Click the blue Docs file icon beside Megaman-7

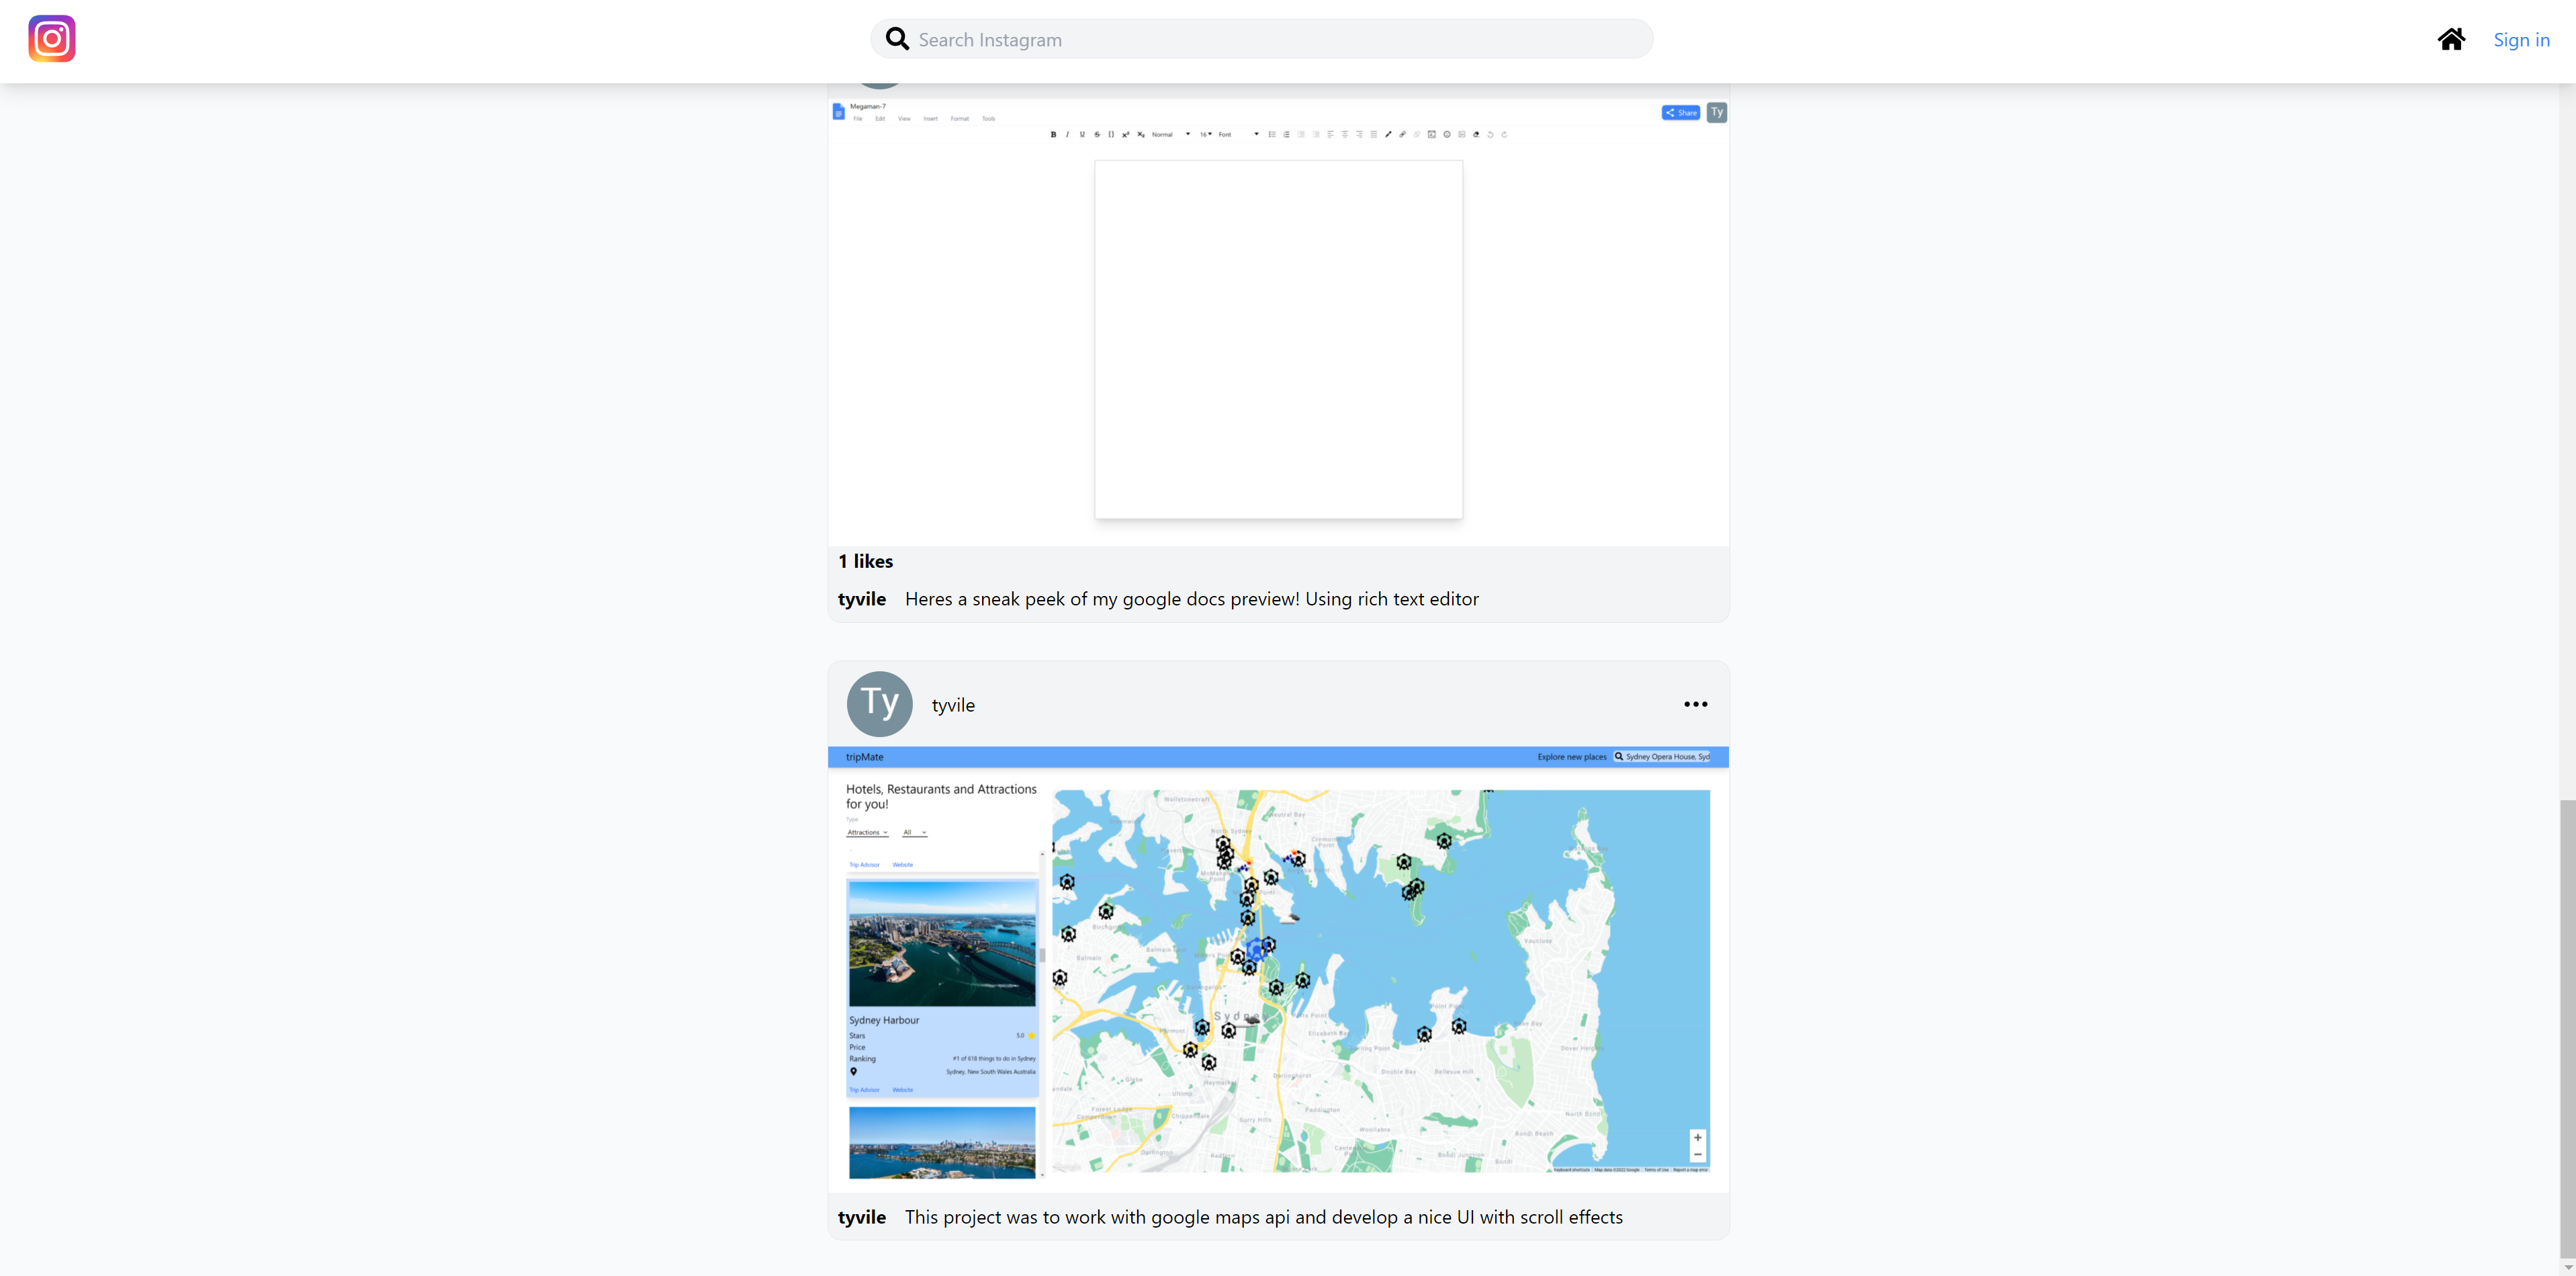pos(838,112)
